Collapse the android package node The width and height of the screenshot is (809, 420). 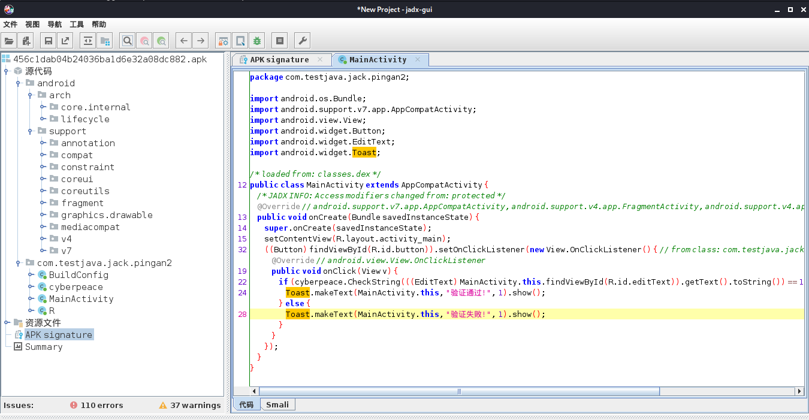(x=19, y=83)
